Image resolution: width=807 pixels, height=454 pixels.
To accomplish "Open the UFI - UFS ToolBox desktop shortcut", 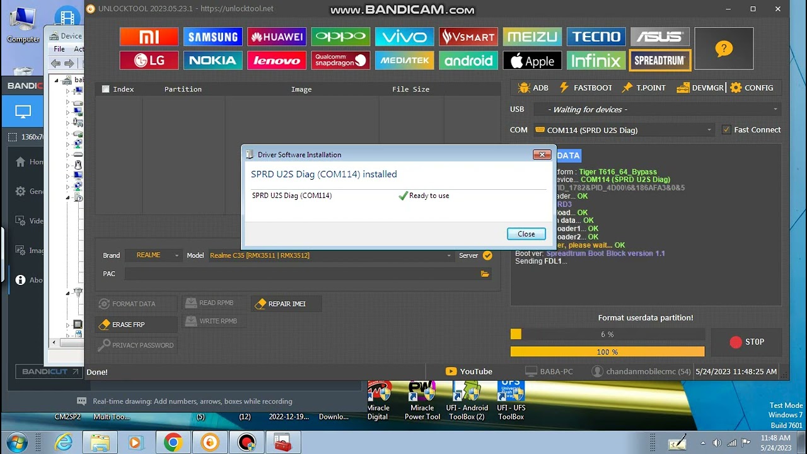I will 511,401.
